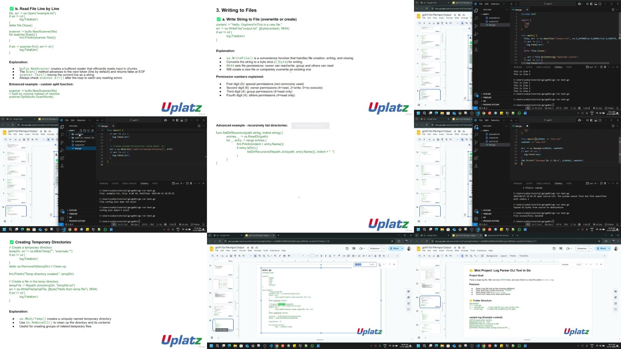Toggle Primary Side Bar in os.Rename VS Code title bar

(592, 120)
